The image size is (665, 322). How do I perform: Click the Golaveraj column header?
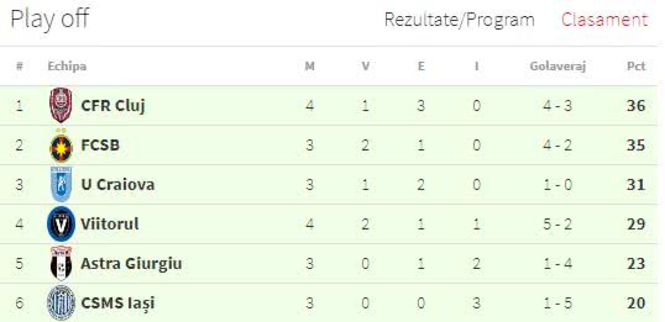(557, 66)
